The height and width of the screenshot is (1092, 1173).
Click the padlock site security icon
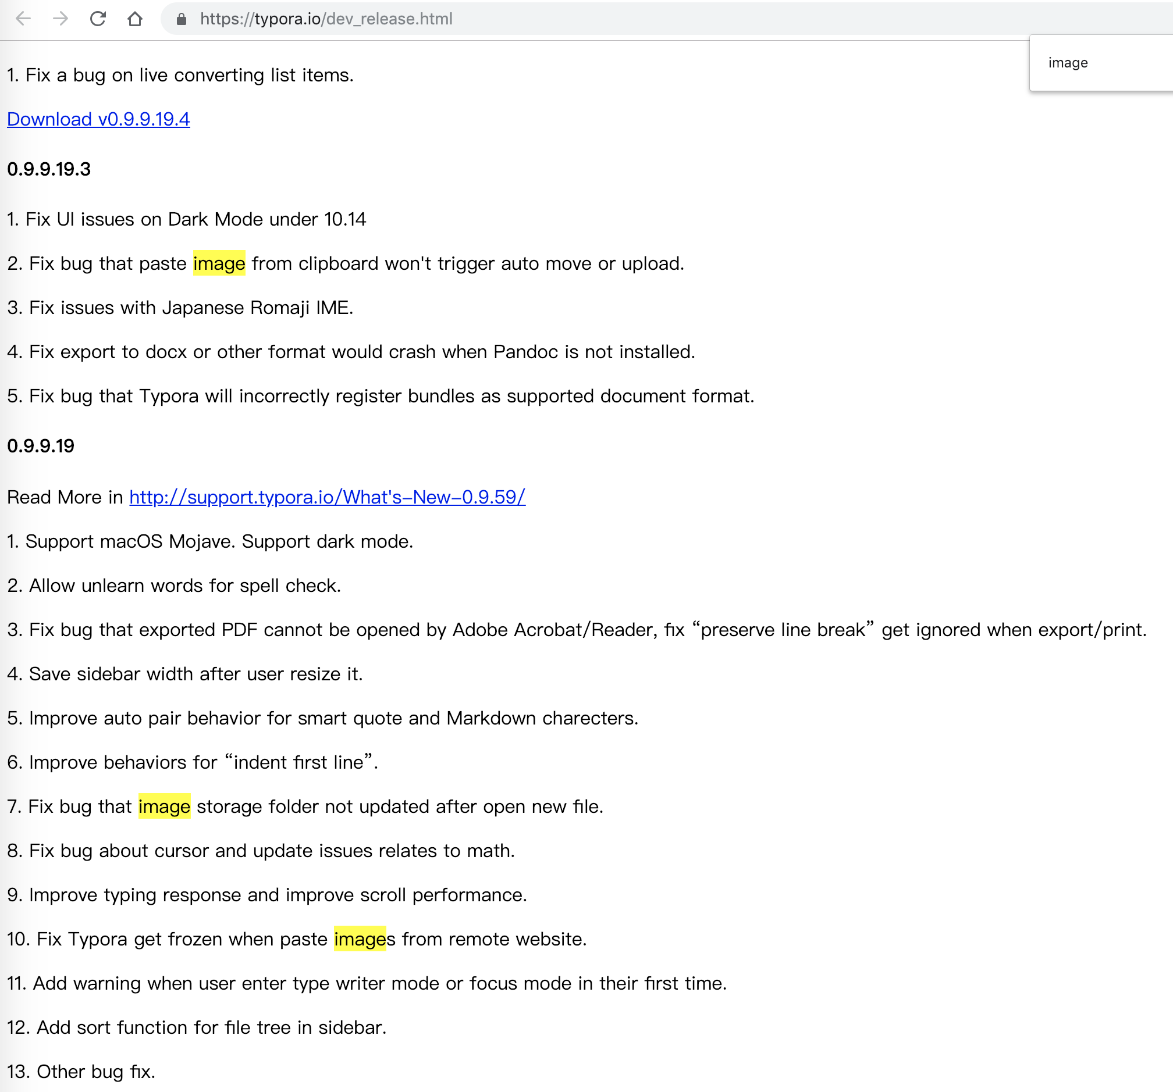[182, 19]
